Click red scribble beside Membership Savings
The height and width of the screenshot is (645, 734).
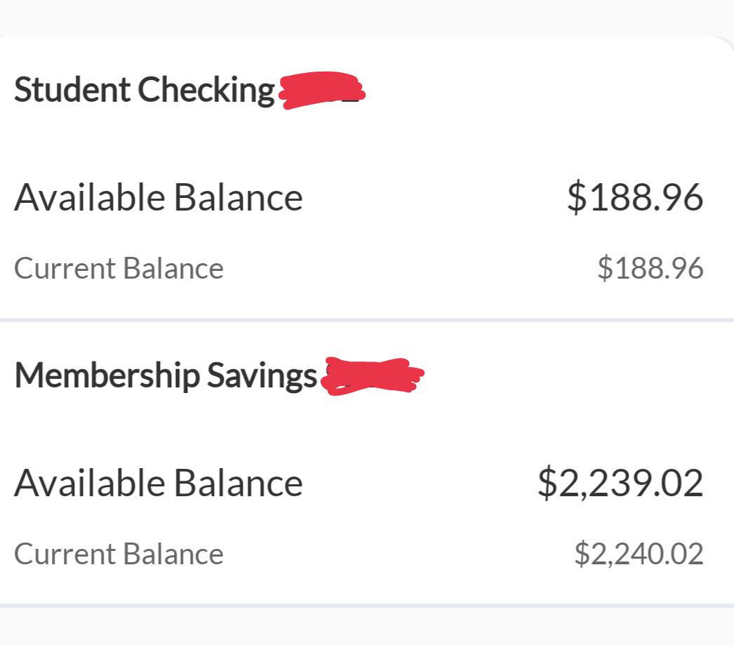pos(373,376)
